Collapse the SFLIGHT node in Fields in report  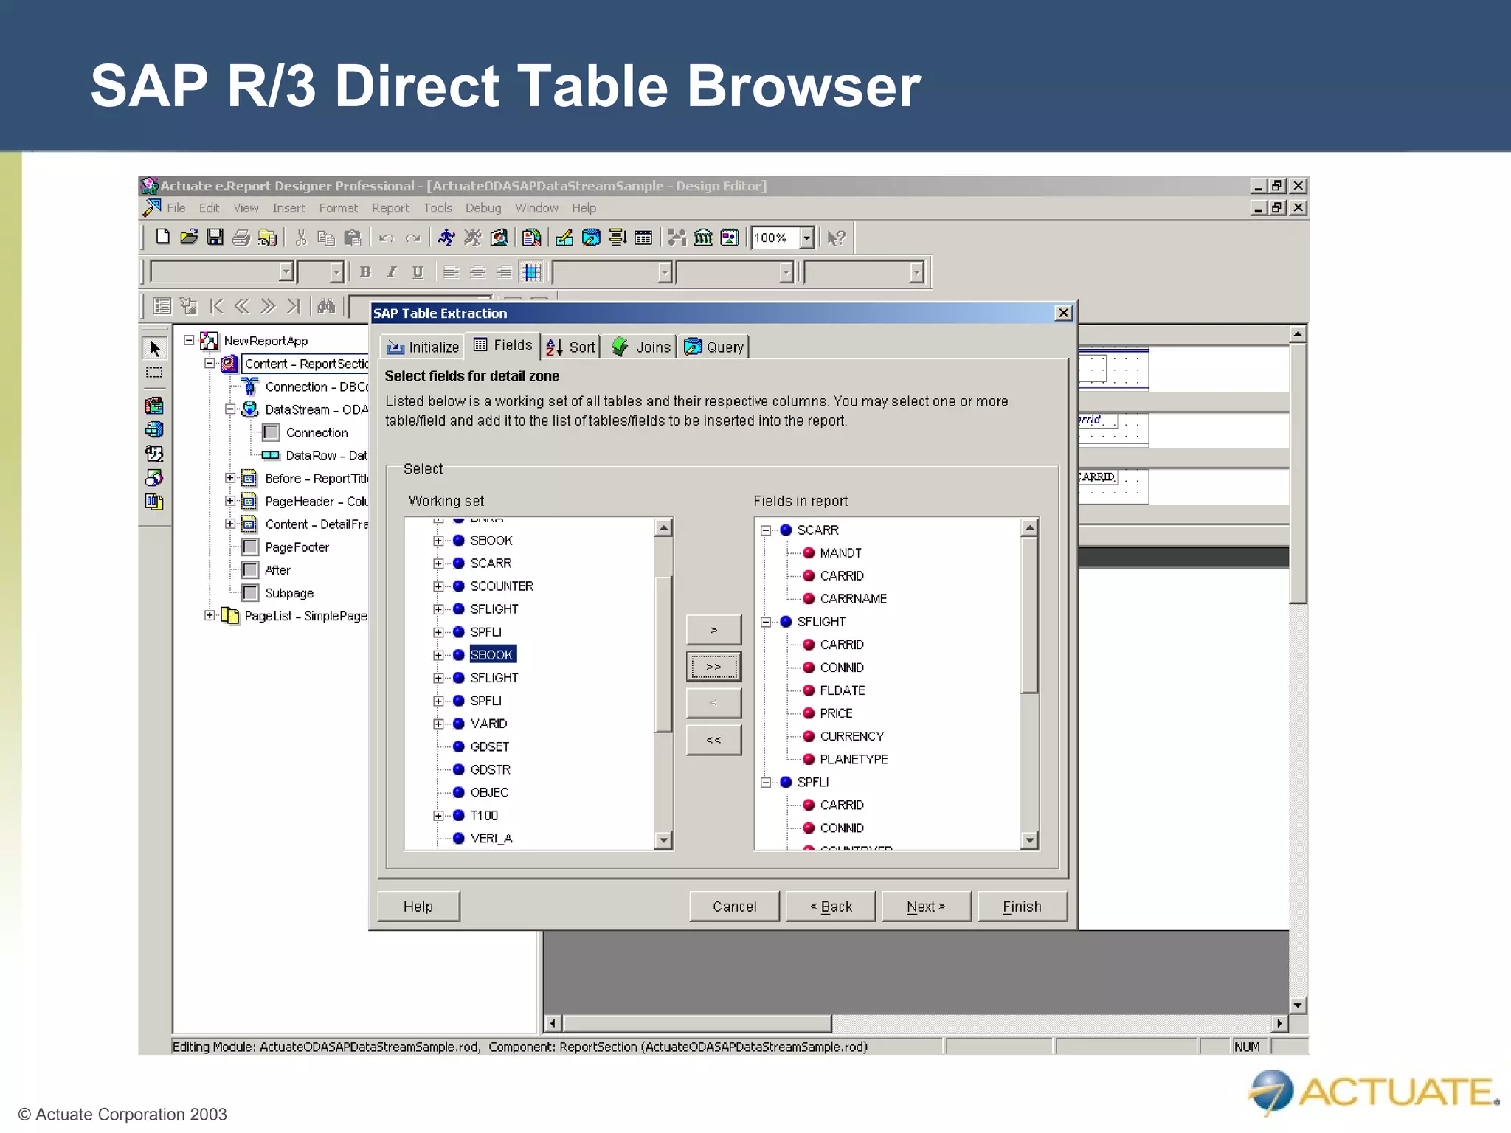click(766, 622)
